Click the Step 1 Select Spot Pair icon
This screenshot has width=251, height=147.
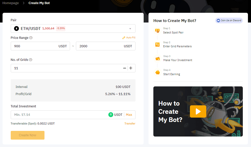tap(157, 31)
